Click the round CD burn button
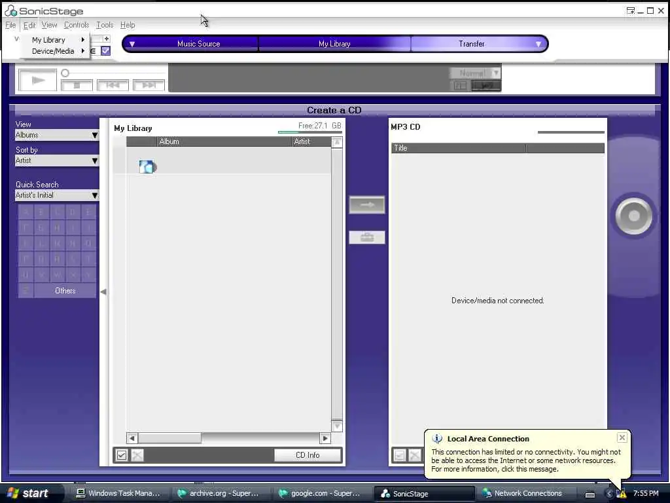 tap(634, 216)
